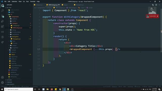Viewport: 162px width, 91px height.
Task: Open the notification center on taskbar
Action: (159, 89)
